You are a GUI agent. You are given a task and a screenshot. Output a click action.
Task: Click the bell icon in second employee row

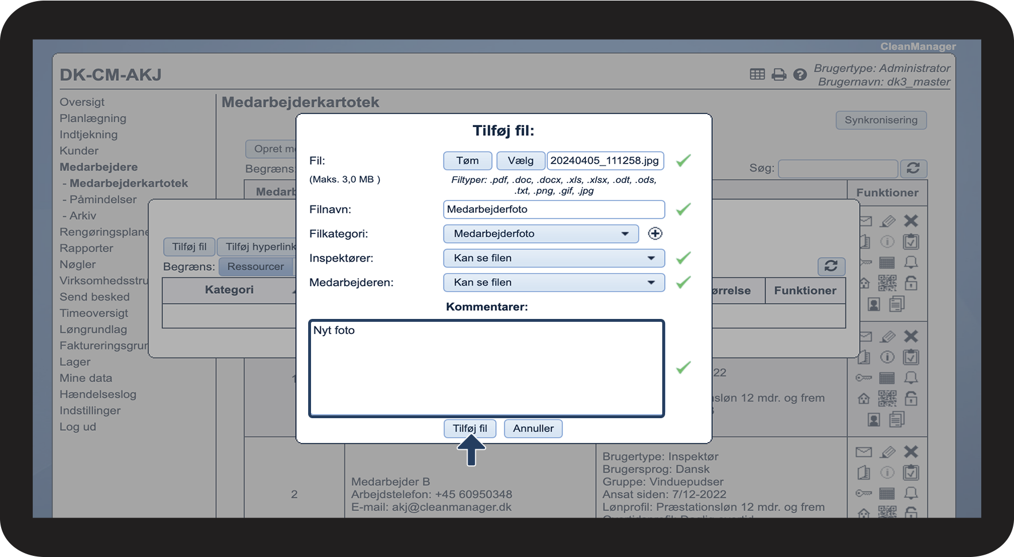[911, 378]
